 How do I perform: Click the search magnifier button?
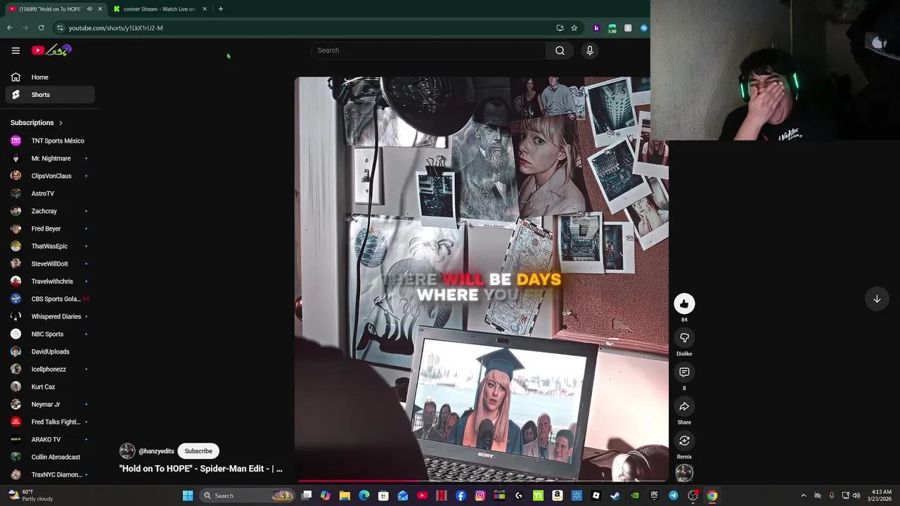[x=560, y=51]
